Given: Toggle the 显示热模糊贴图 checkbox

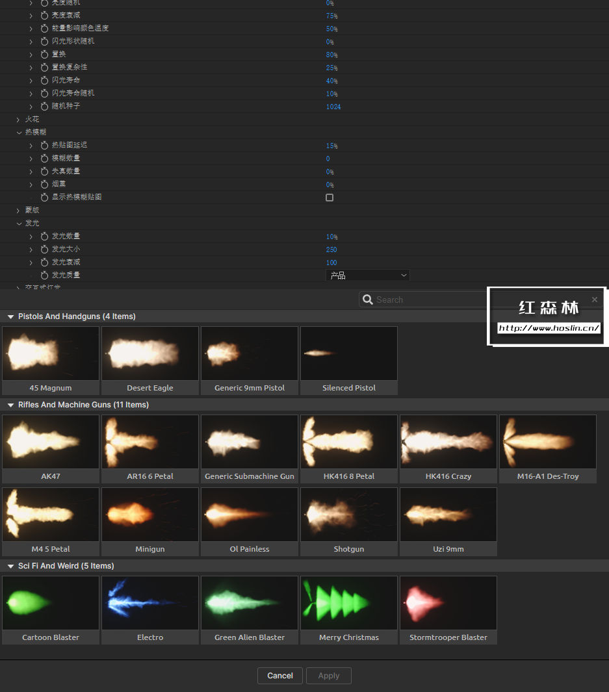Looking at the screenshot, I should tap(330, 197).
